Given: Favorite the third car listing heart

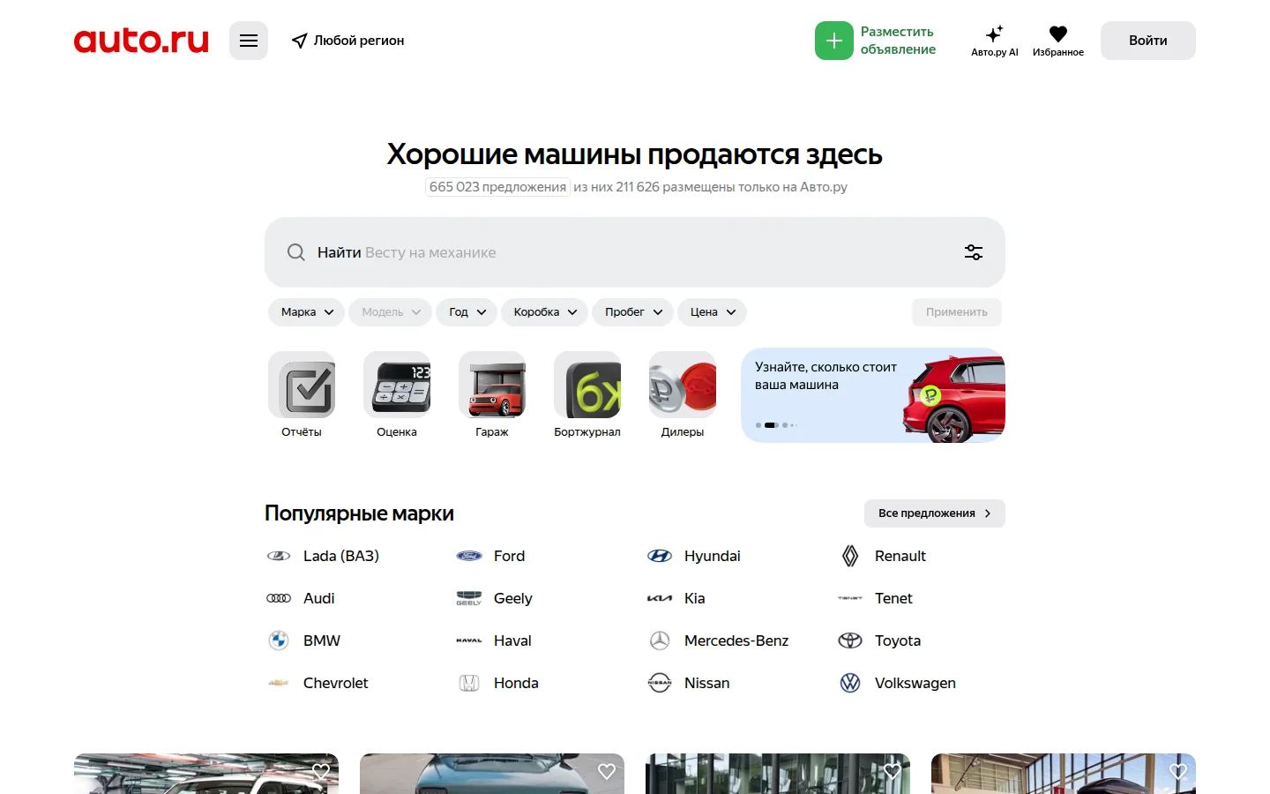Looking at the screenshot, I should pos(893,771).
